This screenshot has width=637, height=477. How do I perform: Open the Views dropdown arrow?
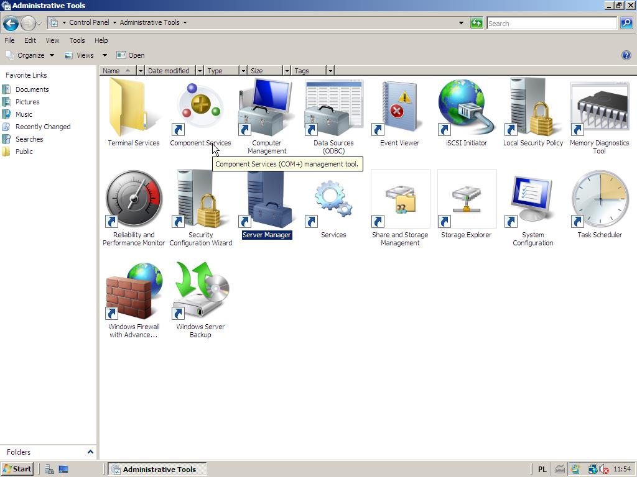click(105, 55)
